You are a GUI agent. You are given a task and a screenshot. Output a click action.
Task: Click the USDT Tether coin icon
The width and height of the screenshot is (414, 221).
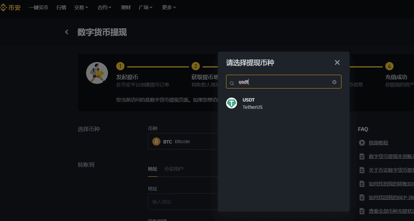pyautogui.click(x=232, y=103)
